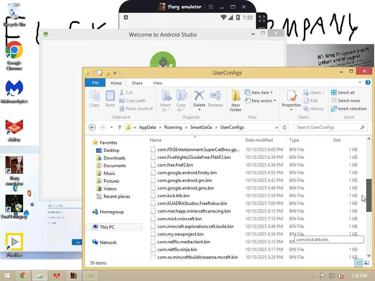Click Android Studio taskbar button
Screen dimensions: 375x281
point(90,276)
